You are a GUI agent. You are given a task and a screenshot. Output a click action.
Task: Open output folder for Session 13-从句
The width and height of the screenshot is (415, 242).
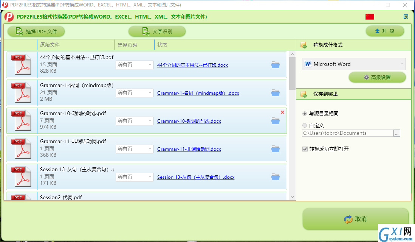click(276, 177)
